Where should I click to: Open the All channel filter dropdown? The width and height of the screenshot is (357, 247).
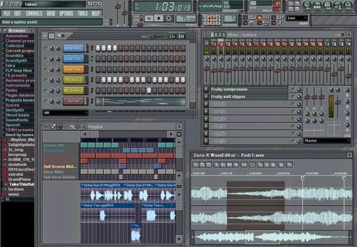click(65, 113)
